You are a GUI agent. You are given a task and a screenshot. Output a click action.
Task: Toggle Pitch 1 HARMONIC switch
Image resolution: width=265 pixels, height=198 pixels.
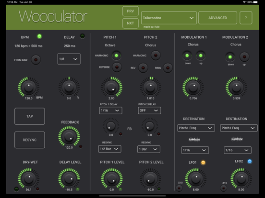click(116, 55)
